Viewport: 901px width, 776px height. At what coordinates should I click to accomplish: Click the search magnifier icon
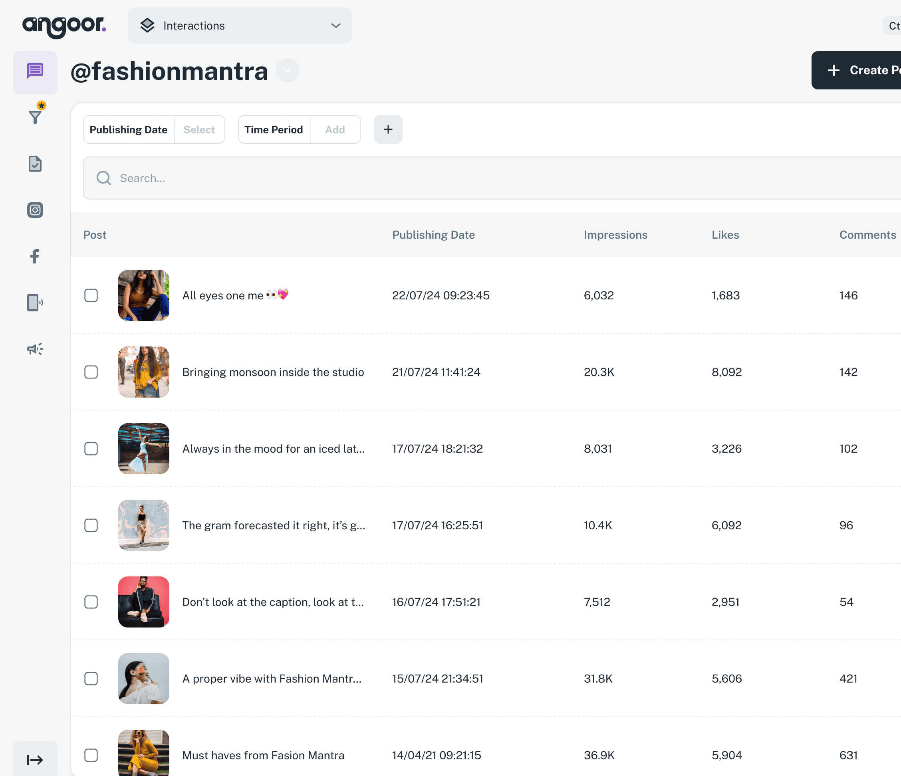coord(103,178)
